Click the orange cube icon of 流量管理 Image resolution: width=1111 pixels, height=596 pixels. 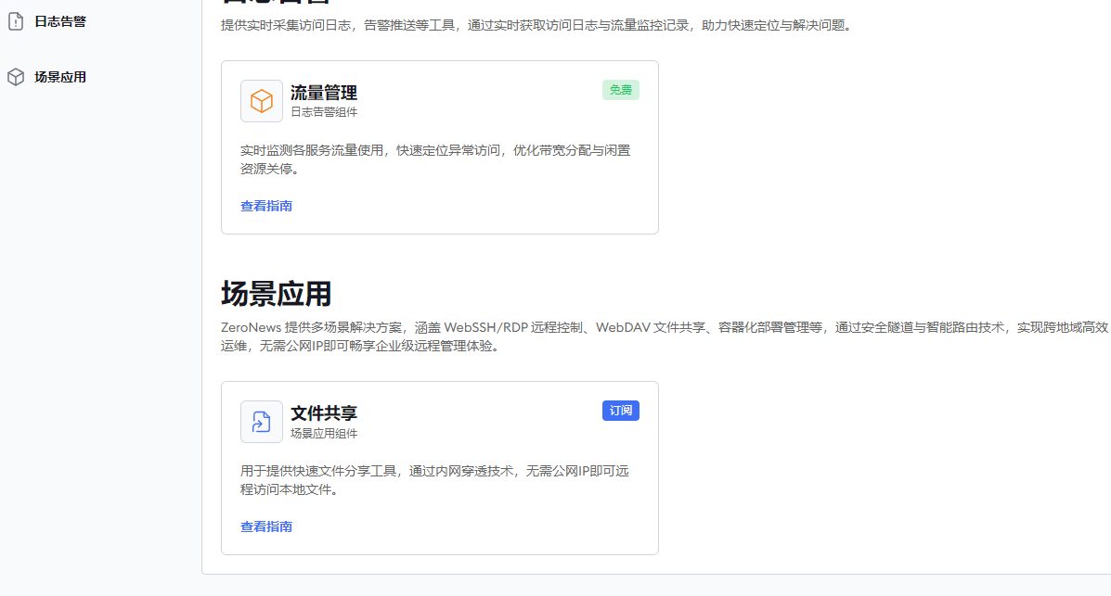point(262,101)
